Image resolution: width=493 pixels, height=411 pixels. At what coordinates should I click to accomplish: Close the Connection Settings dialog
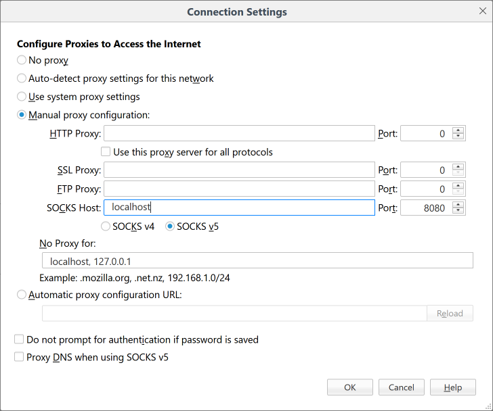tap(480, 11)
